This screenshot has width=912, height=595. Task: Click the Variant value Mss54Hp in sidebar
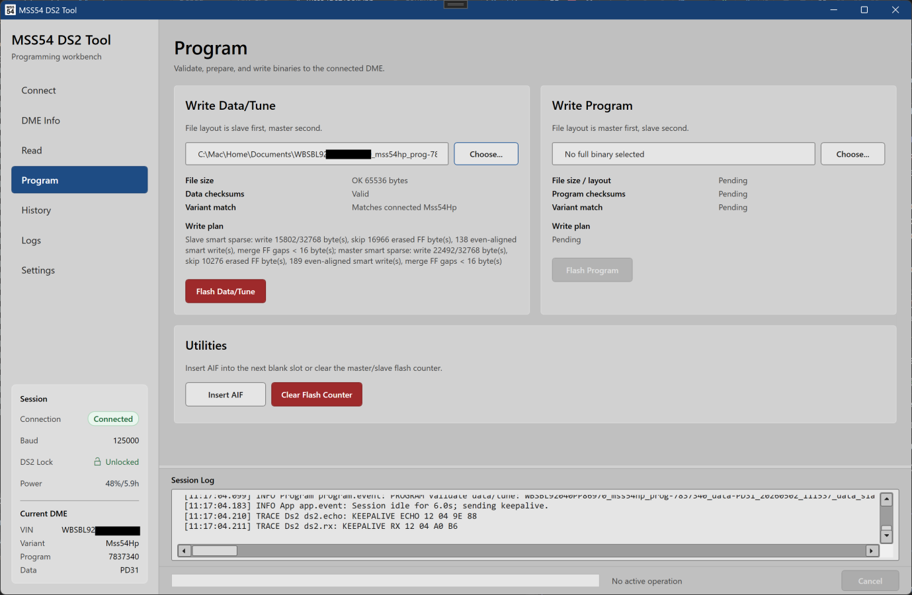tap(122, 543)
